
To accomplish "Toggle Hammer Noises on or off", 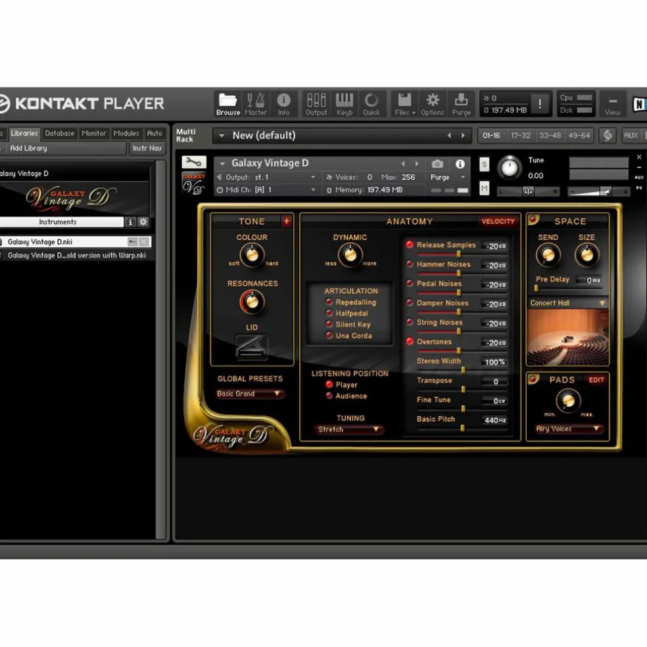I will pyautogui.click(x=410, y=264).
